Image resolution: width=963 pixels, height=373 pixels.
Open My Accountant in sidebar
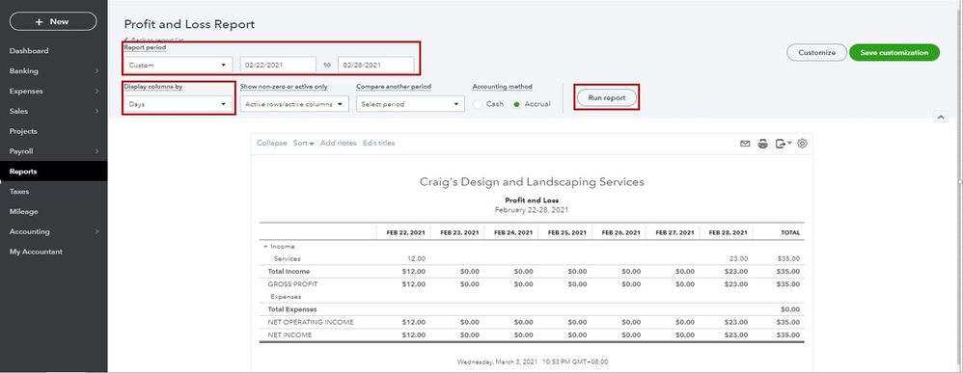(36, 253)
